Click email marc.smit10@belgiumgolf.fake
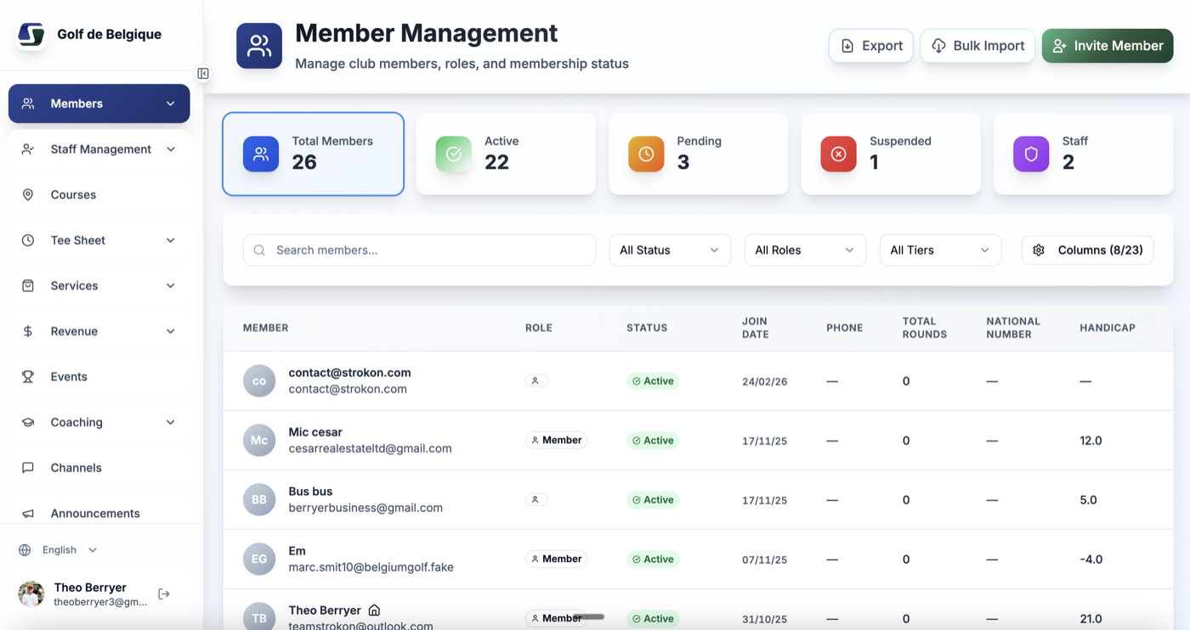Viewport: 1190px width, 630px height. click(371, 567)
